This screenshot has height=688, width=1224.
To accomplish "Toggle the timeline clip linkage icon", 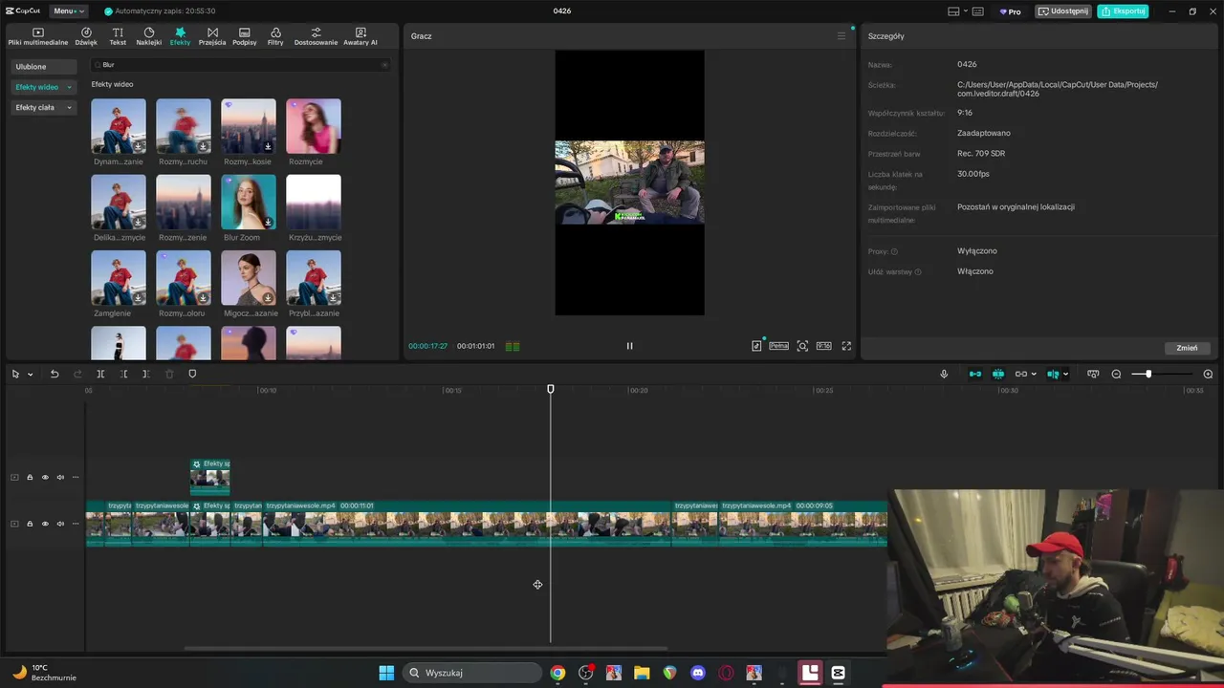I will pos(1020,374).
